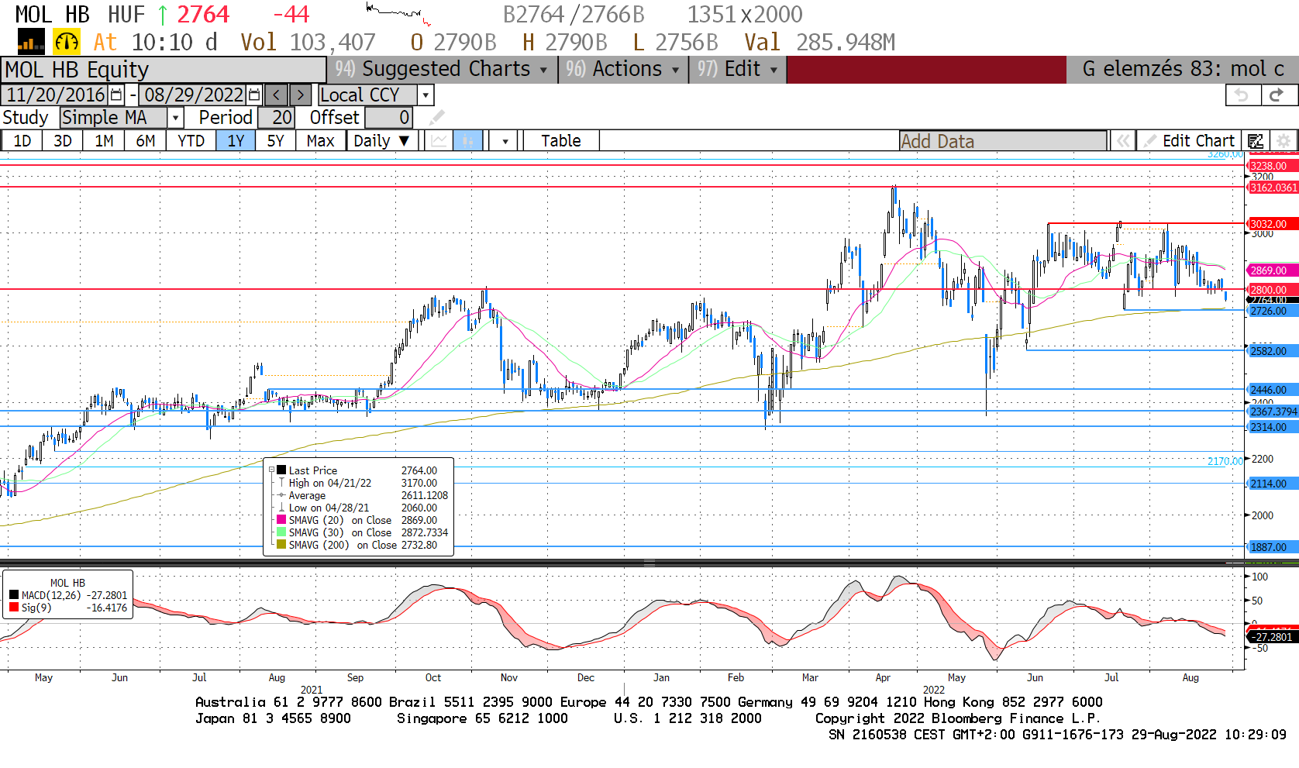Open chart settings gear icon
Image resolution: width=1299 pixels, height=768 pixels.
[x=1283, y=140]
